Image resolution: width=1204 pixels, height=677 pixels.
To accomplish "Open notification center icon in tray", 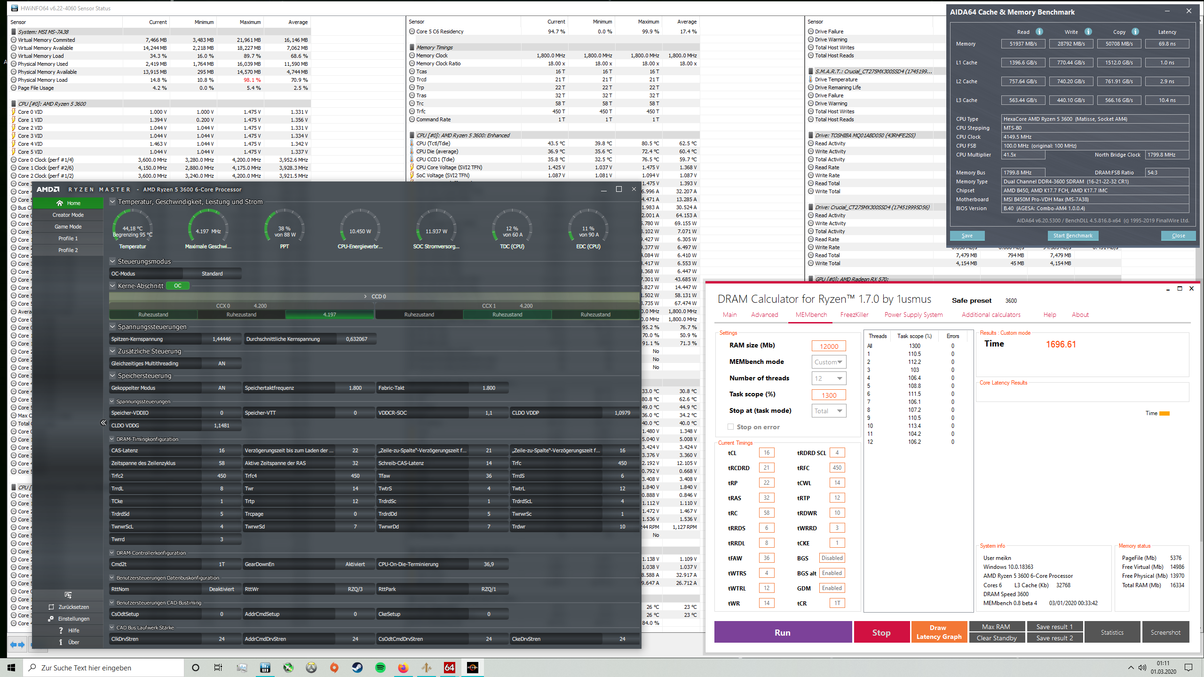I will (x=1188, y=668).
